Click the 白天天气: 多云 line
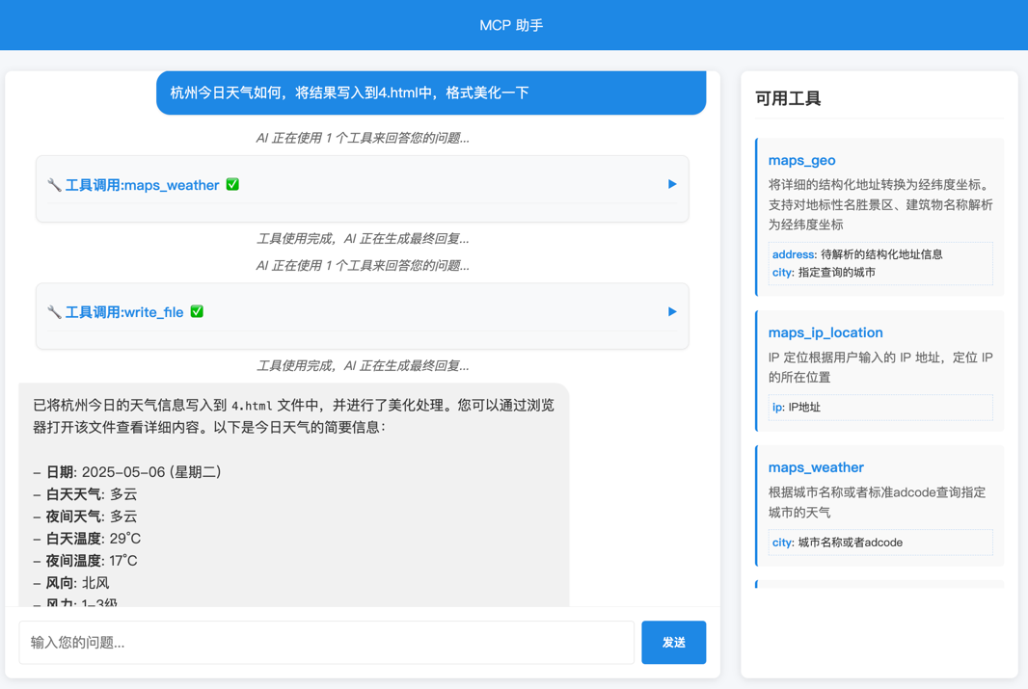This screenshot has height=689, width=1028. coord(85,494)
